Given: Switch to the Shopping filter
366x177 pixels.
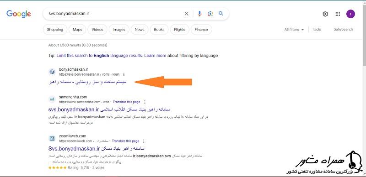Looking at the screenshot, I should (x=55, y=30).
